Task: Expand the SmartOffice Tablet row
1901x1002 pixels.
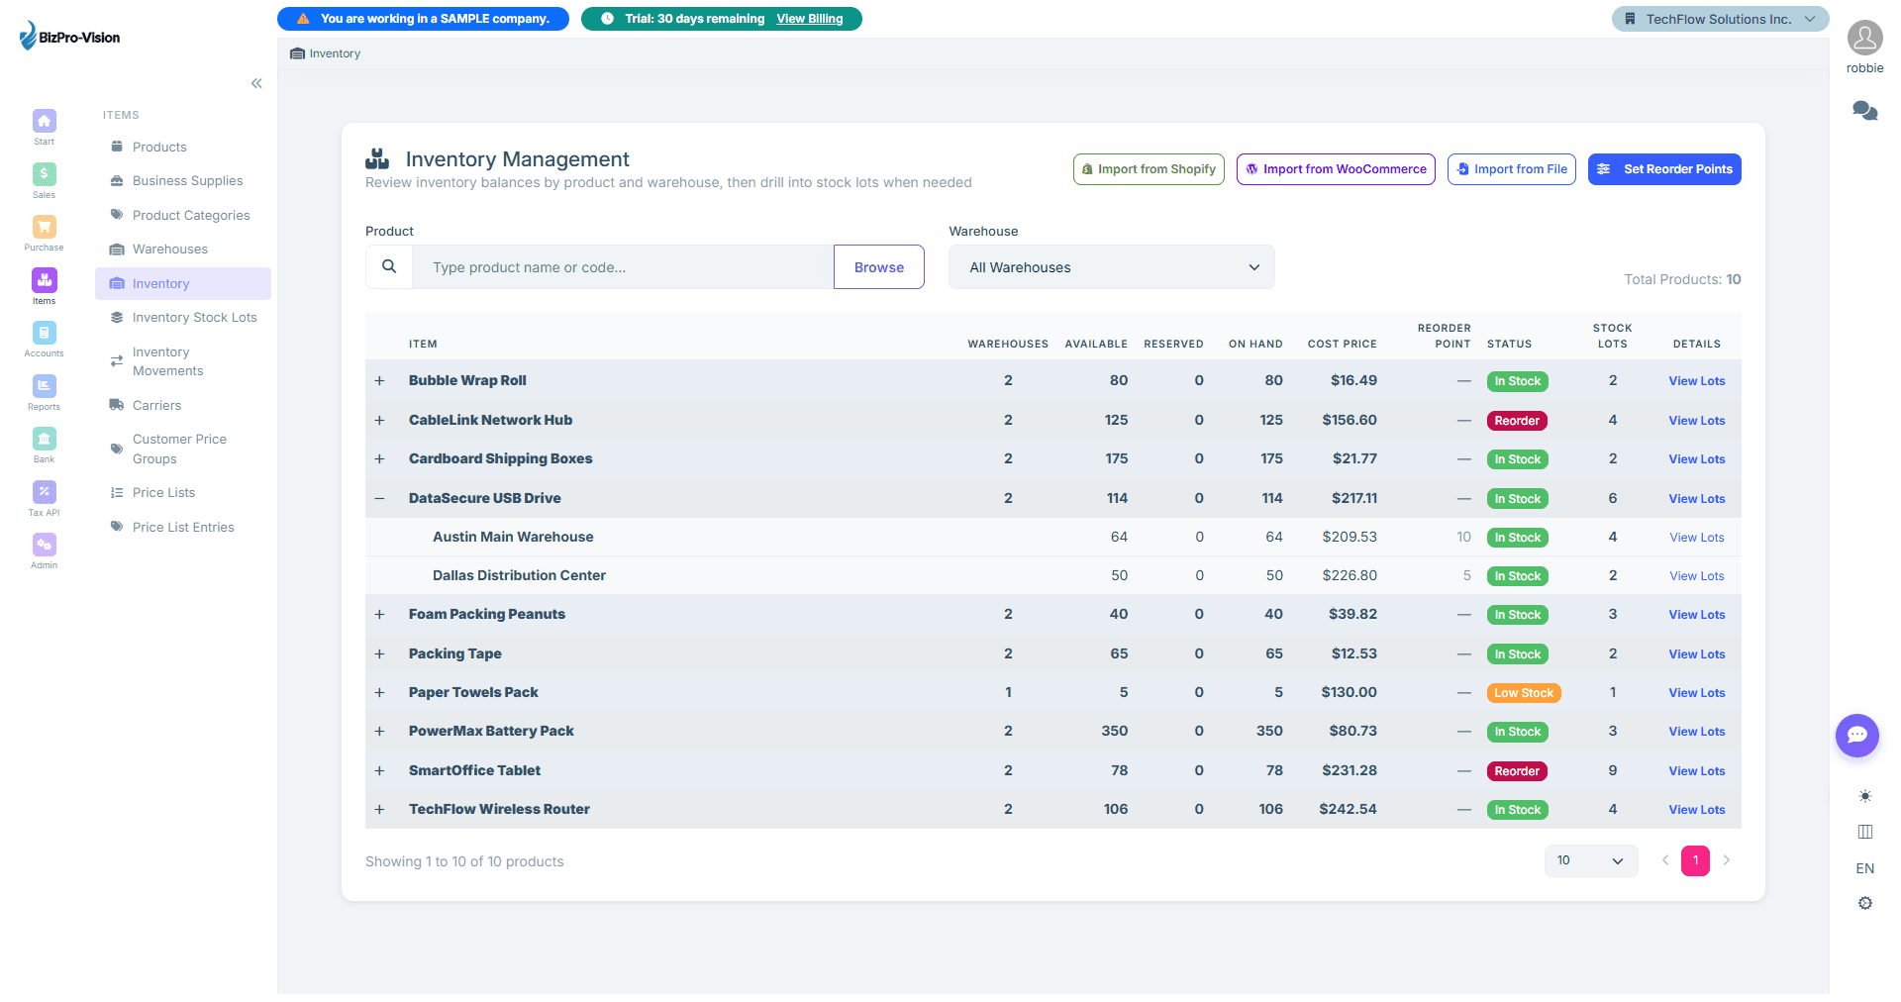Action: pyautogui.click(x=379, y=771)
